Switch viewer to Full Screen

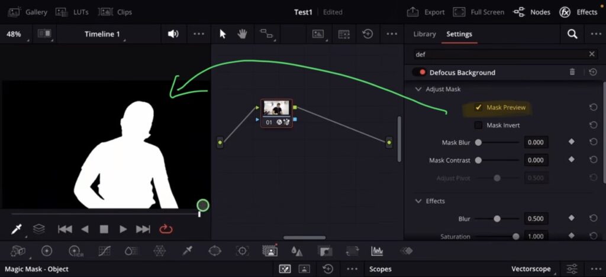(x=478, y=12)
